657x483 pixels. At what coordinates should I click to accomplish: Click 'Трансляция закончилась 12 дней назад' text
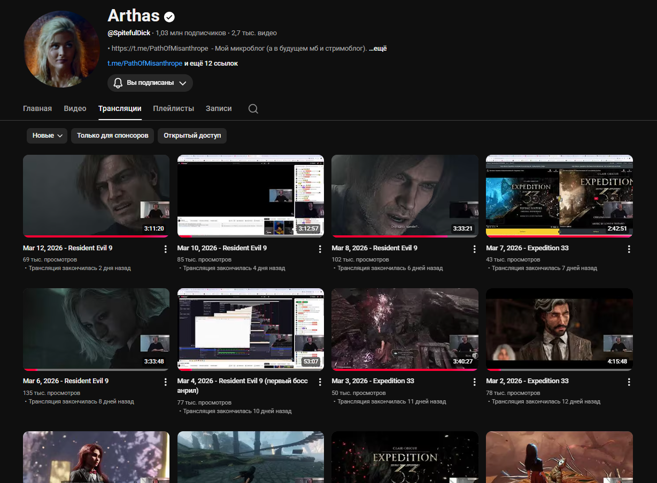click(546, 401)
